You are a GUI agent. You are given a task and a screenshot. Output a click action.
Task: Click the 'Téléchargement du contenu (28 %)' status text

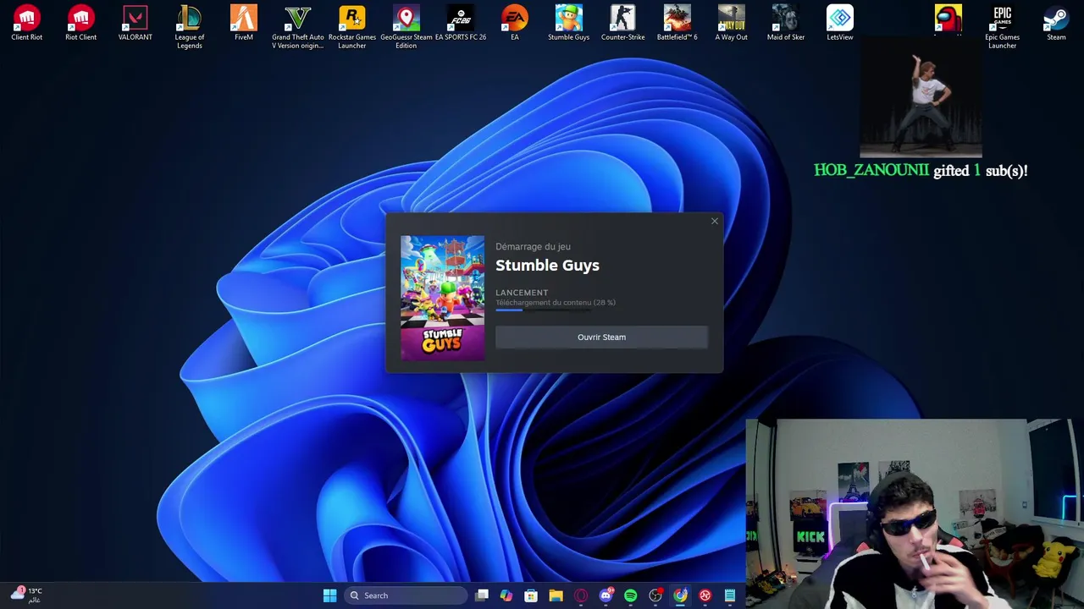coord(556,302)
